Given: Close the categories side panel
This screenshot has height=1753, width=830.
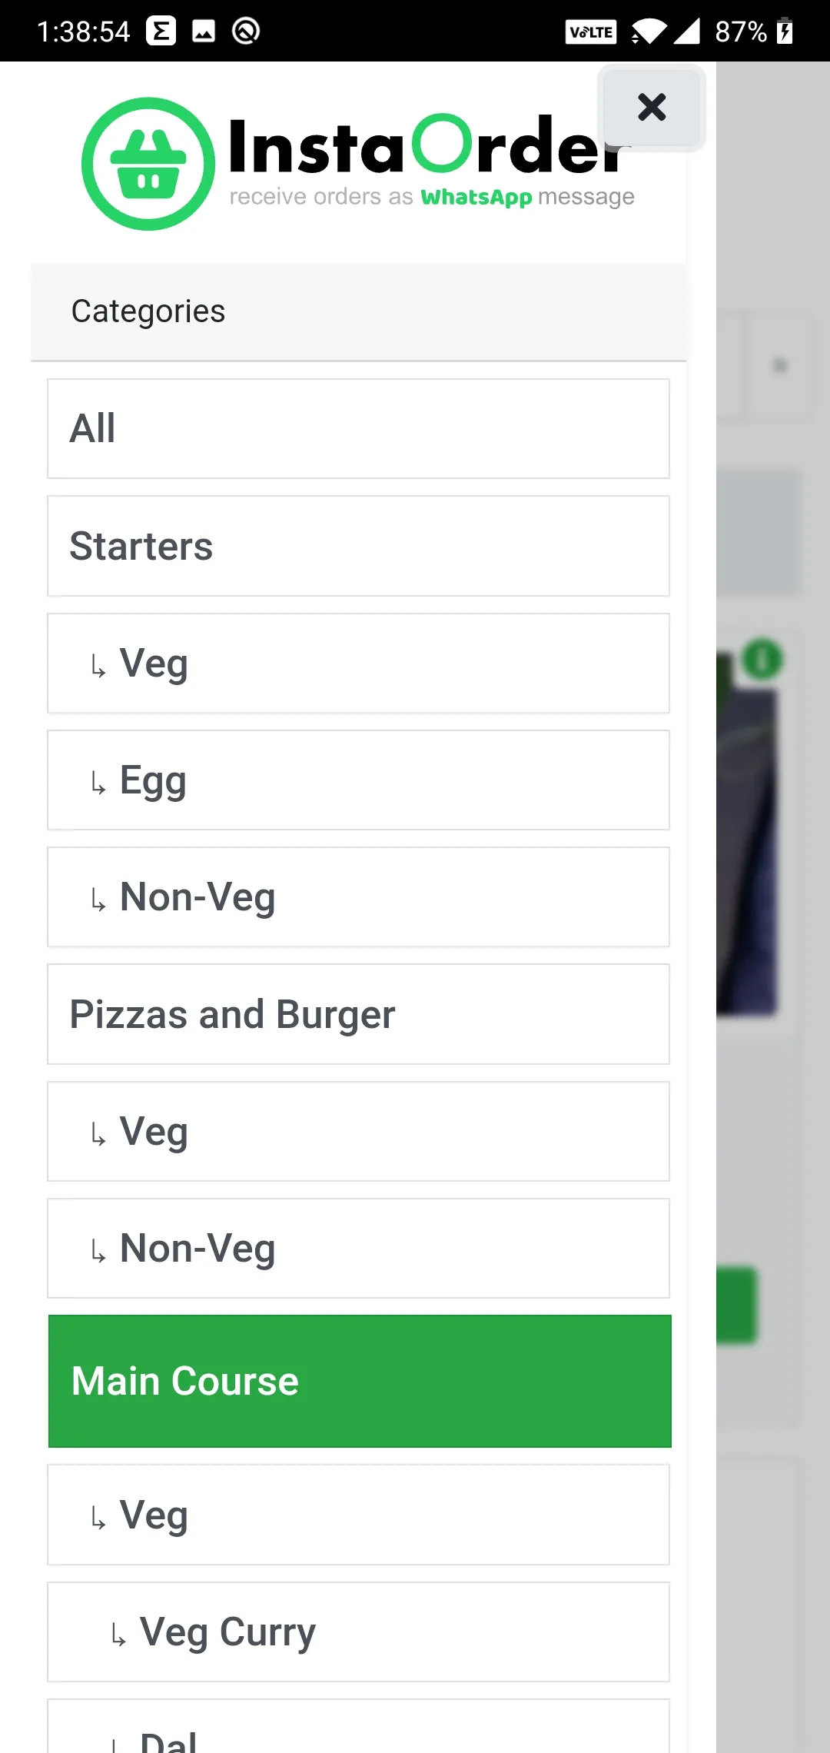Looking at the screenshot, I should [652, 107].
